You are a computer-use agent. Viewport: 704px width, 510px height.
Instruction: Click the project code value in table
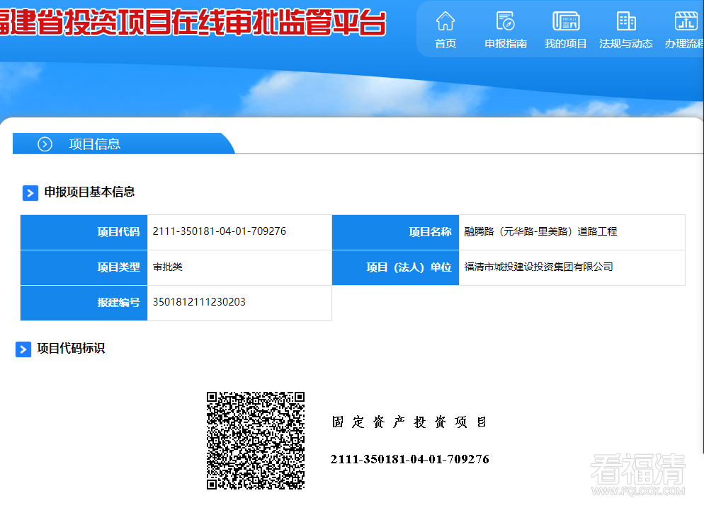[x=220, y=231]
